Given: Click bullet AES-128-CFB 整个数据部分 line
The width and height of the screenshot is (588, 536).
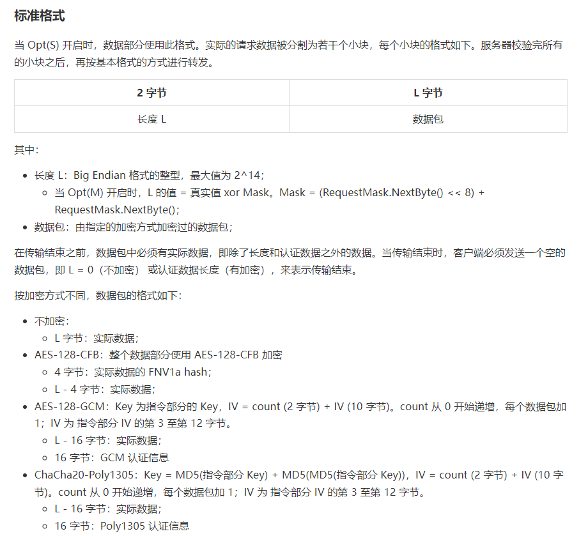Looking at the screenshot, I should coord(159,355).
